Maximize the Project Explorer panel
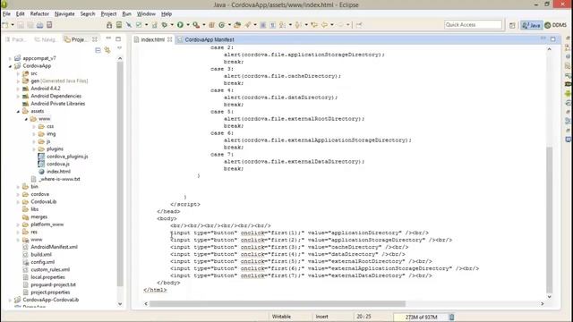Image resolution: width=573 pixels, height=322 pixels. tap(118, 38)
